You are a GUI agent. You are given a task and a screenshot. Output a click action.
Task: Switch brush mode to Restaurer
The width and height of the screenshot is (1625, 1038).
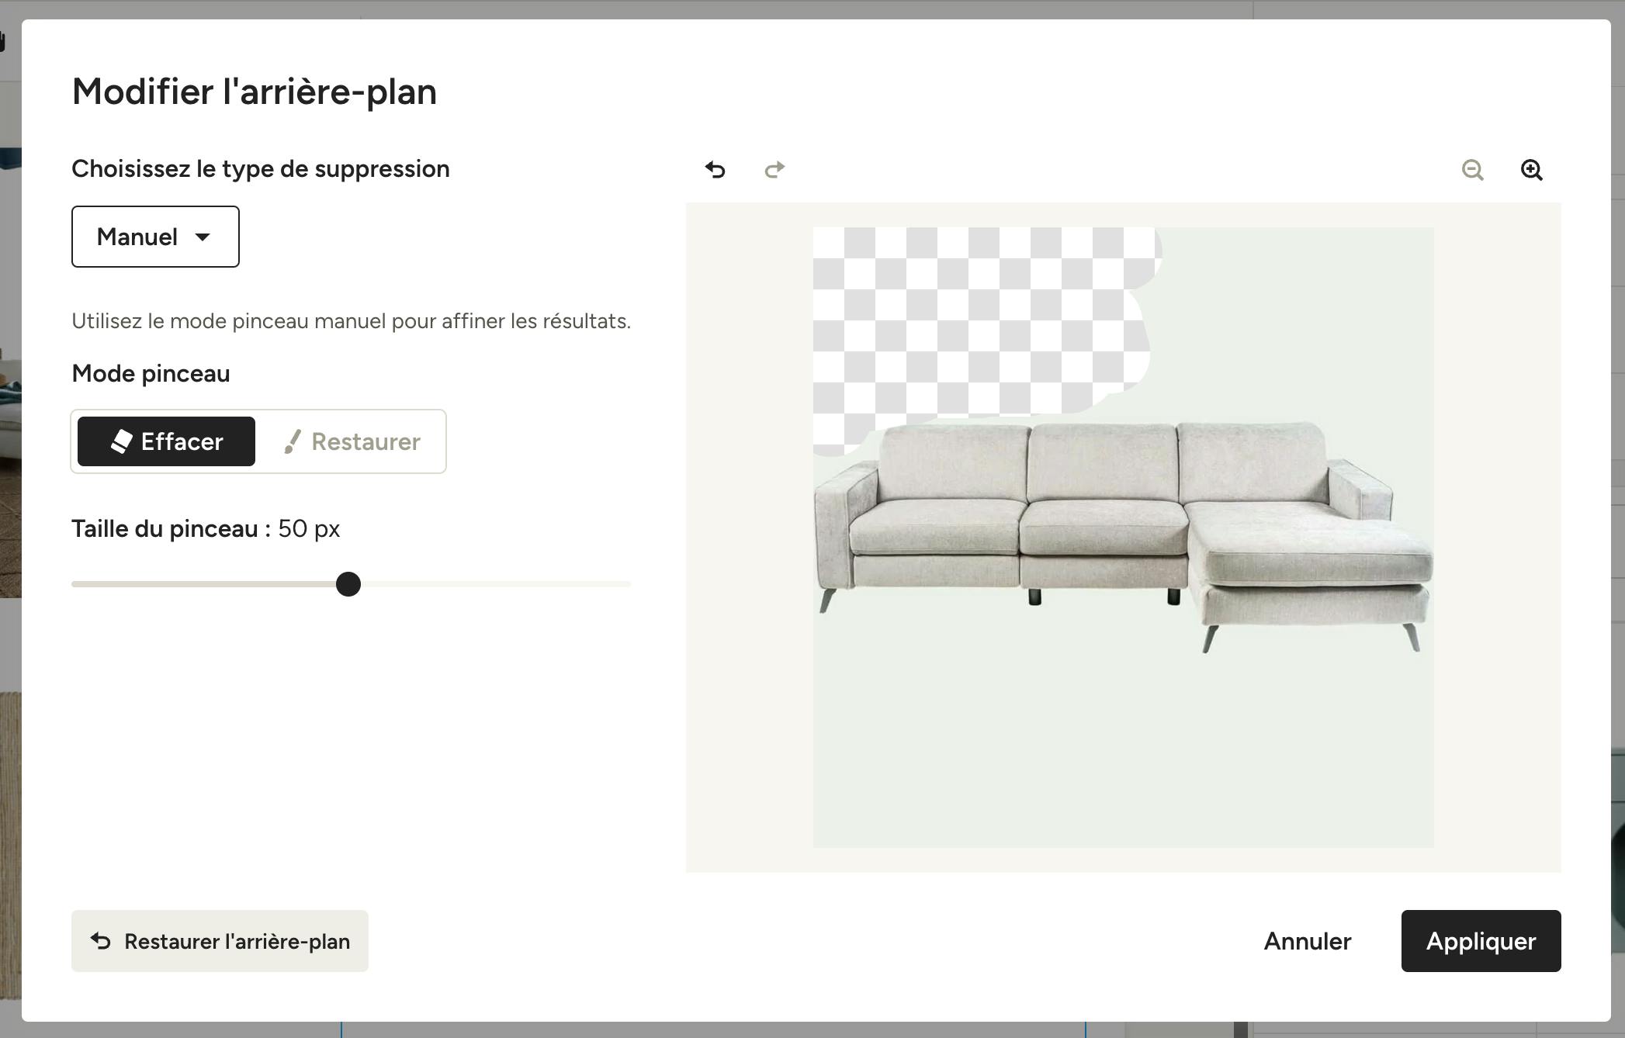click(x=352, y=441)
